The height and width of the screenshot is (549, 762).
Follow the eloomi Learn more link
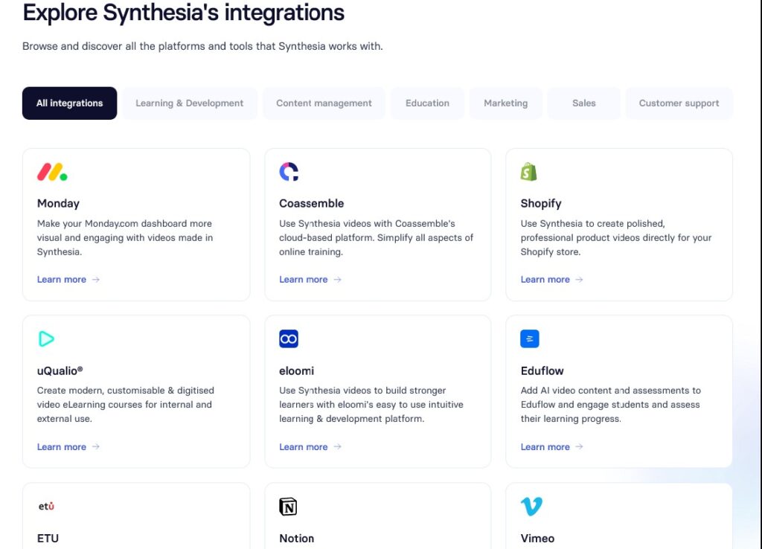304,446
